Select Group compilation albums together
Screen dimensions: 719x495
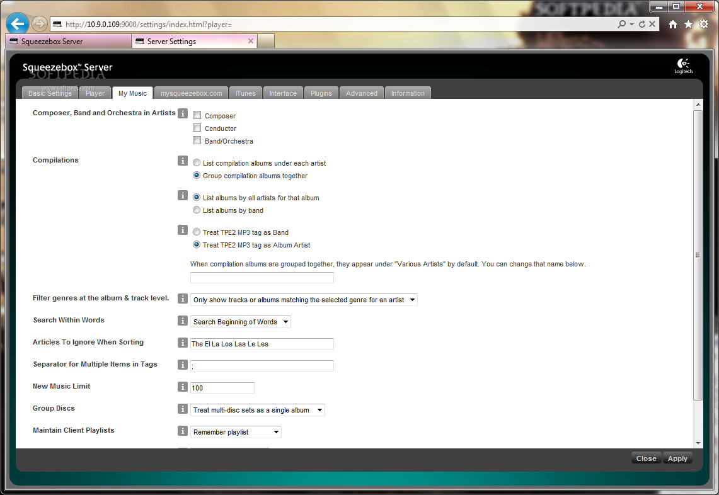(x=197, y=175)
